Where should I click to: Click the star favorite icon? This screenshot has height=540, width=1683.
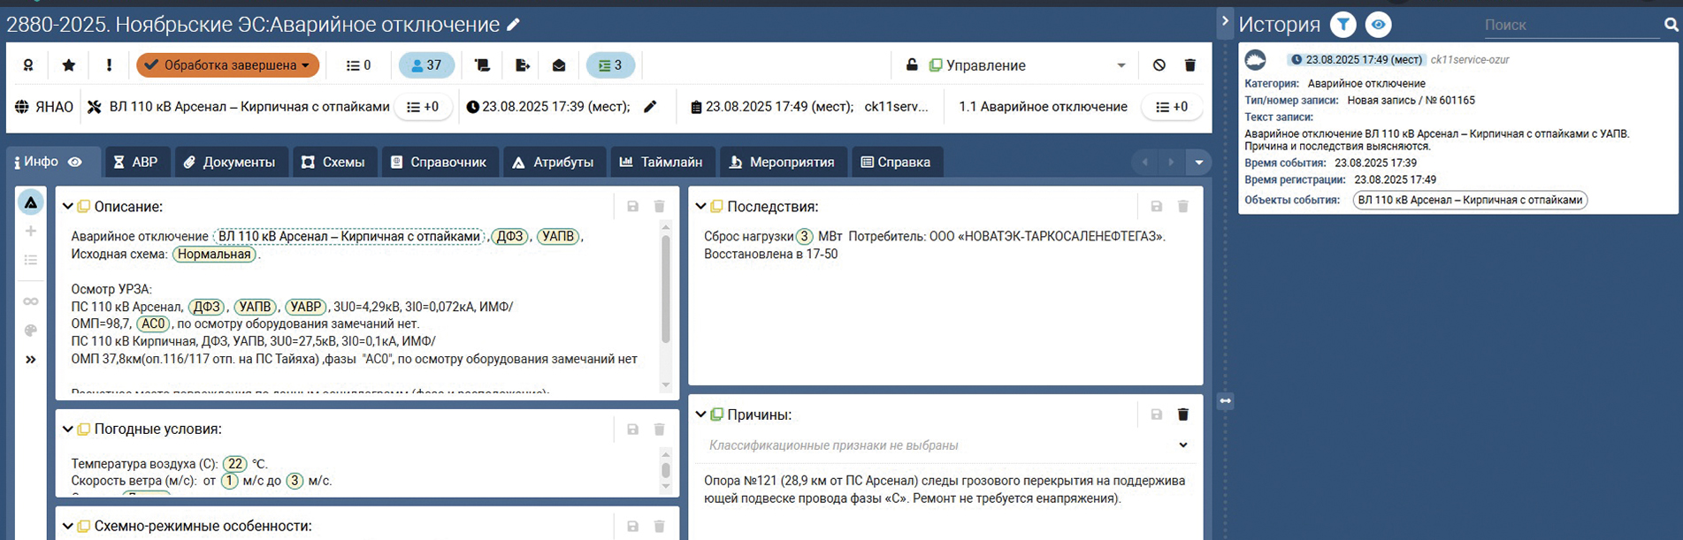69,65
